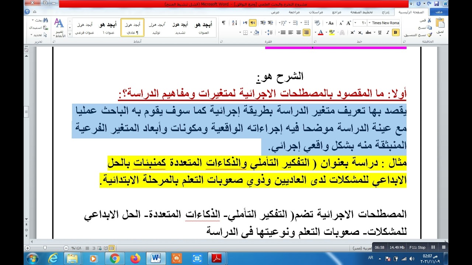Click the Clear Formatting icon
Image resolution: width=472 pixels, height=265 pixels.
point(317,23)
